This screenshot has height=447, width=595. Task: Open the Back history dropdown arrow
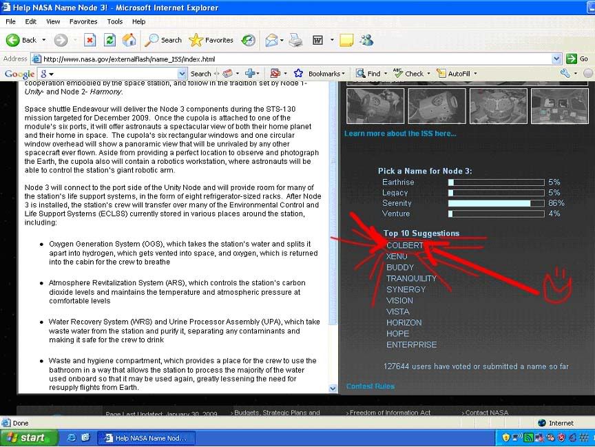pos(43,40)
